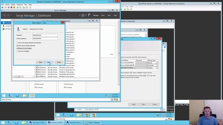Viewport: 223px width, 125px height.
Task: Click the Turn Off icon in Domain Controller toolbar
Action: point(8,7)
